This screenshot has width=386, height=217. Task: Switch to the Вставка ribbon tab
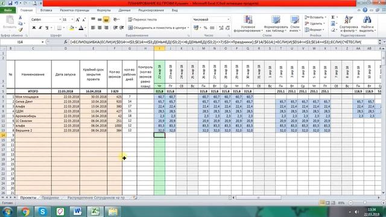click(46, 10)
